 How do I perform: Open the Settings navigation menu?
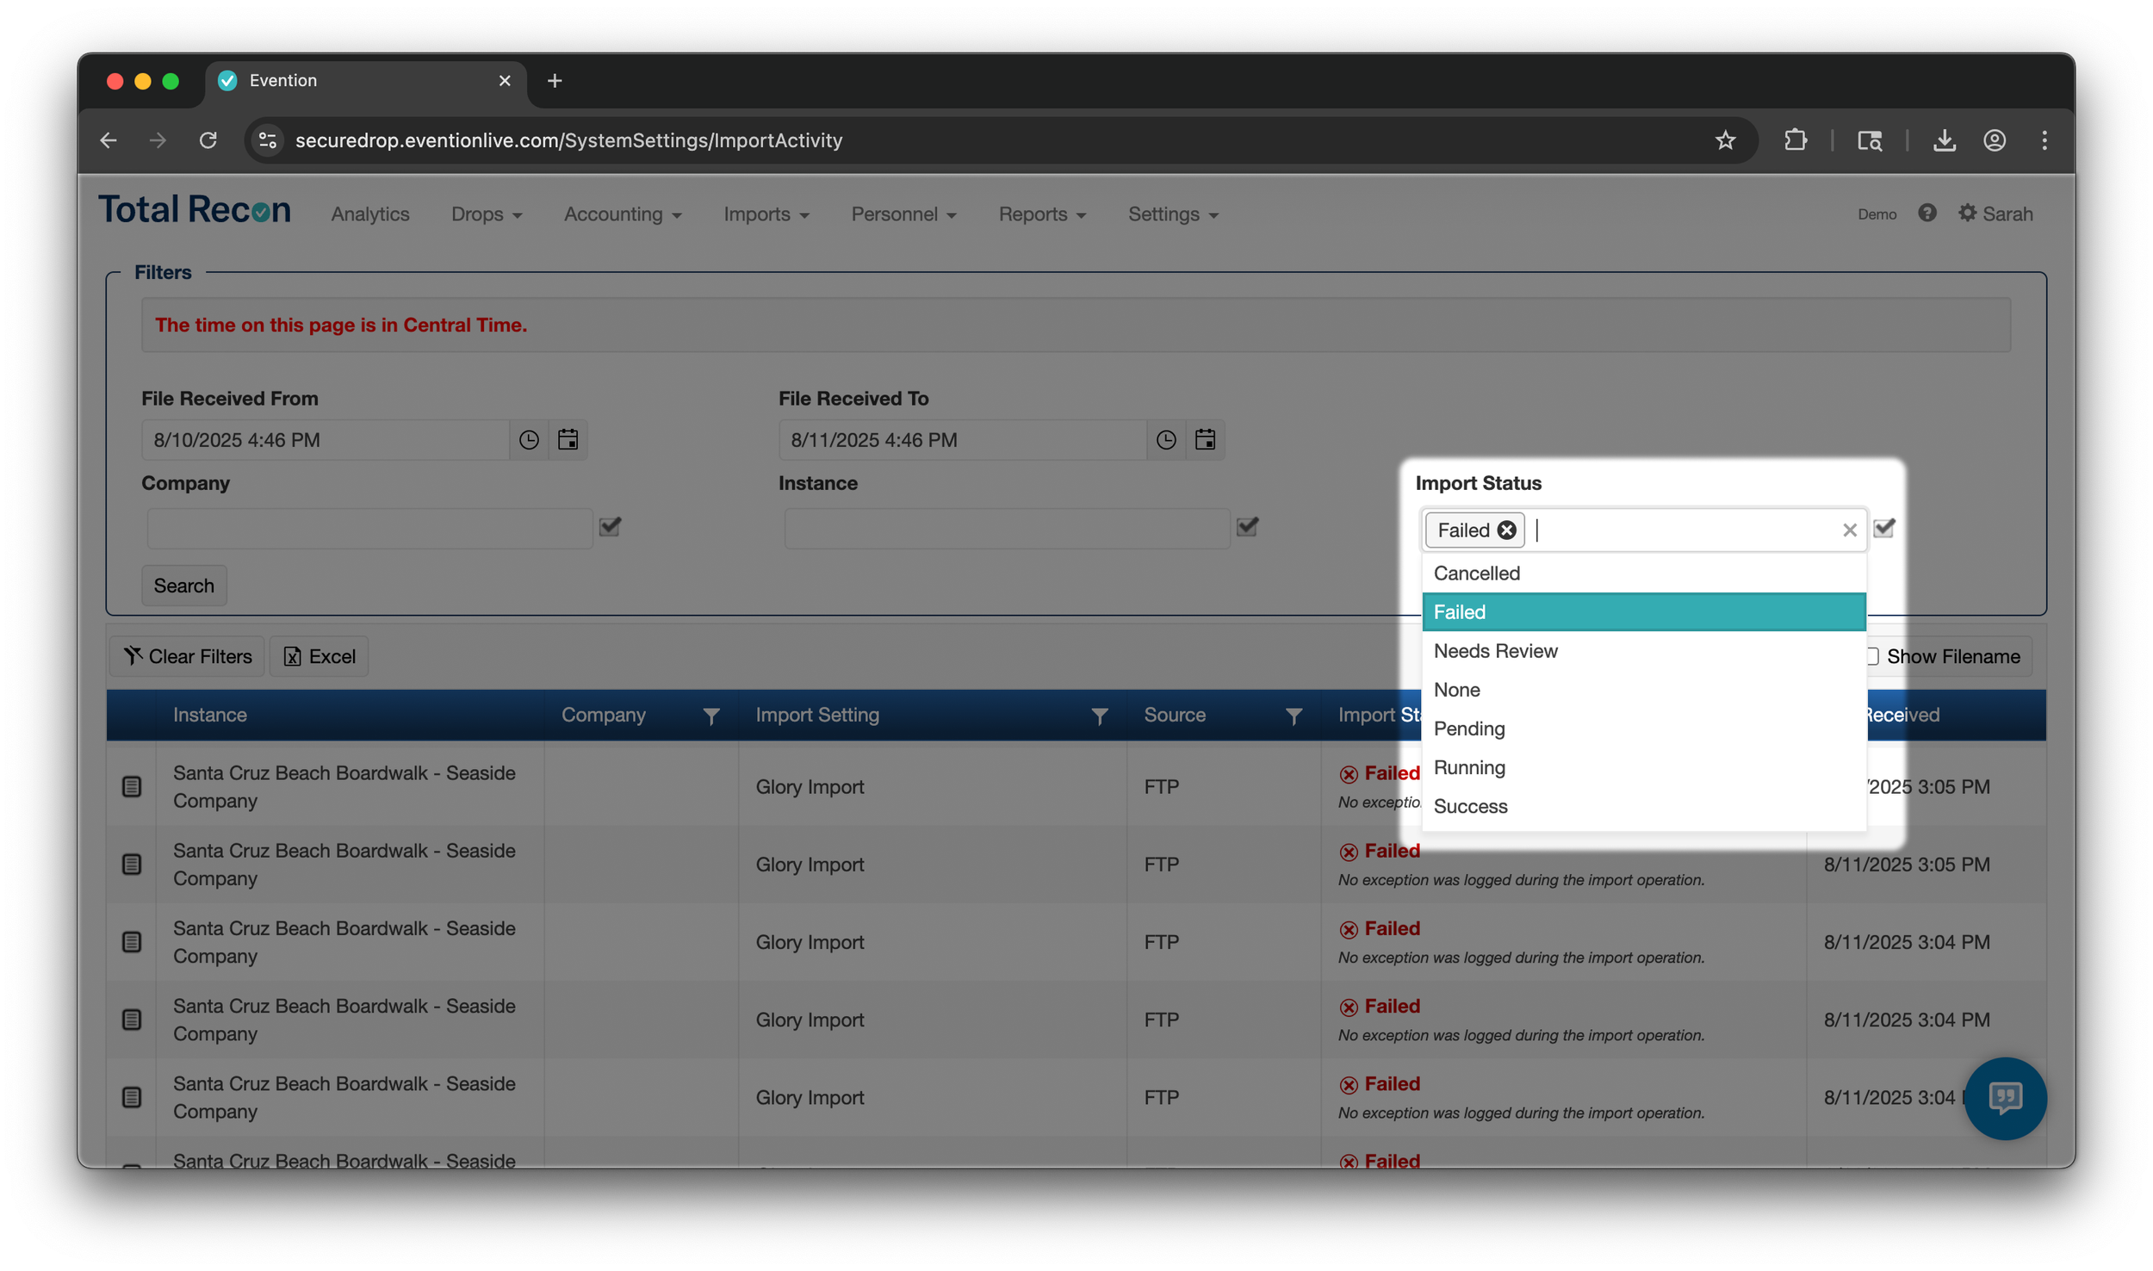1172,214
